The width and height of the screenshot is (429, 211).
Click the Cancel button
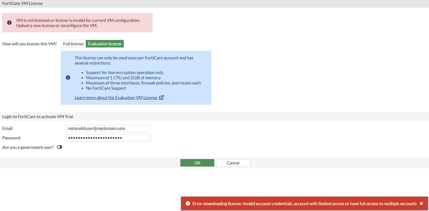click(x=233, y=163)
